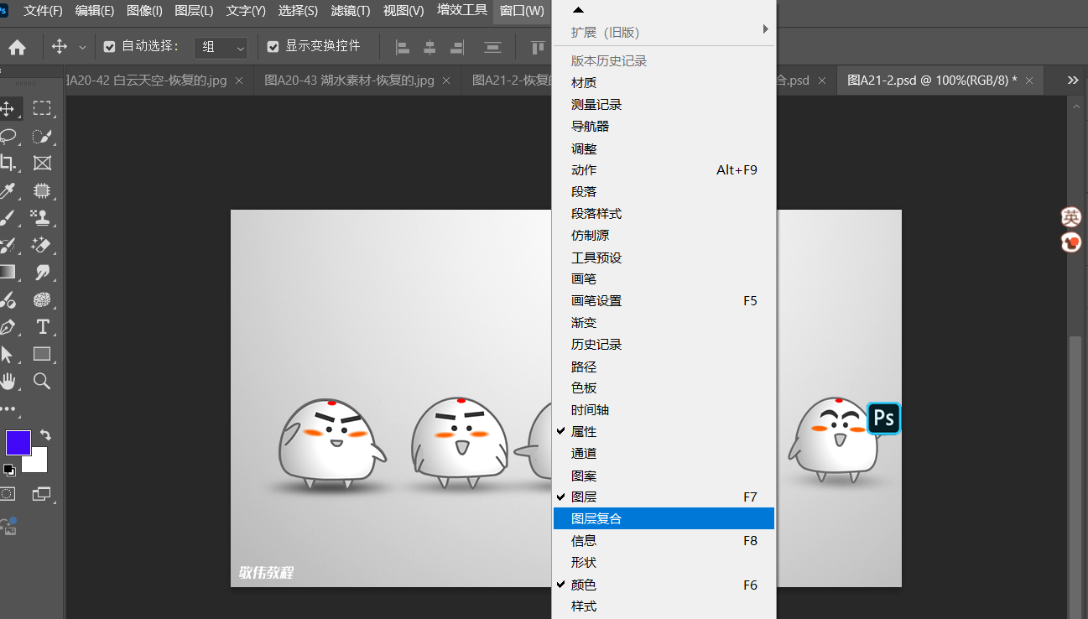
Task: Select the Gradient tool
Action: [x=8, y=272]
